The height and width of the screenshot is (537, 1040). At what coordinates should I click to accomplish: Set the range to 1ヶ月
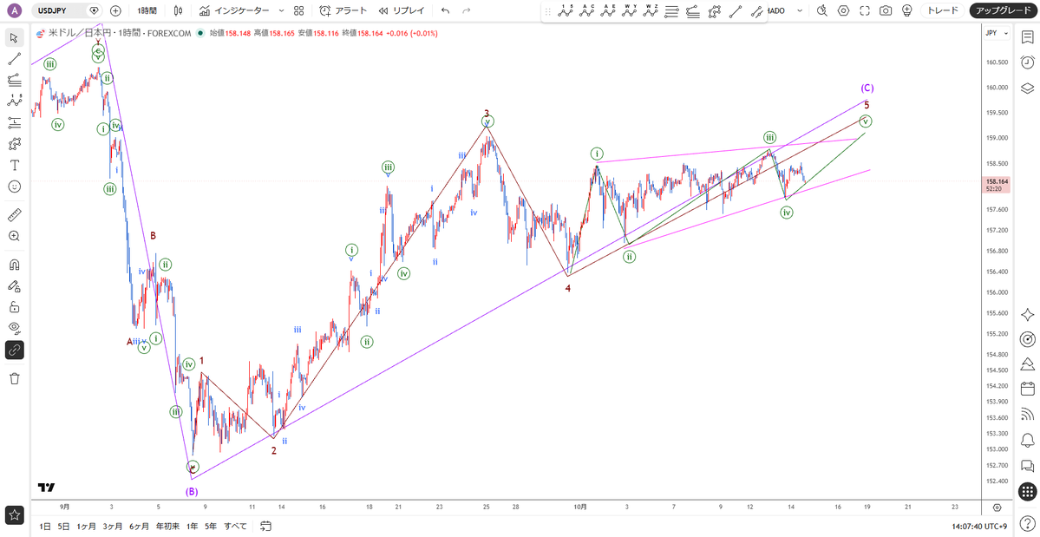pyautogui.click(x=86, y=527)
